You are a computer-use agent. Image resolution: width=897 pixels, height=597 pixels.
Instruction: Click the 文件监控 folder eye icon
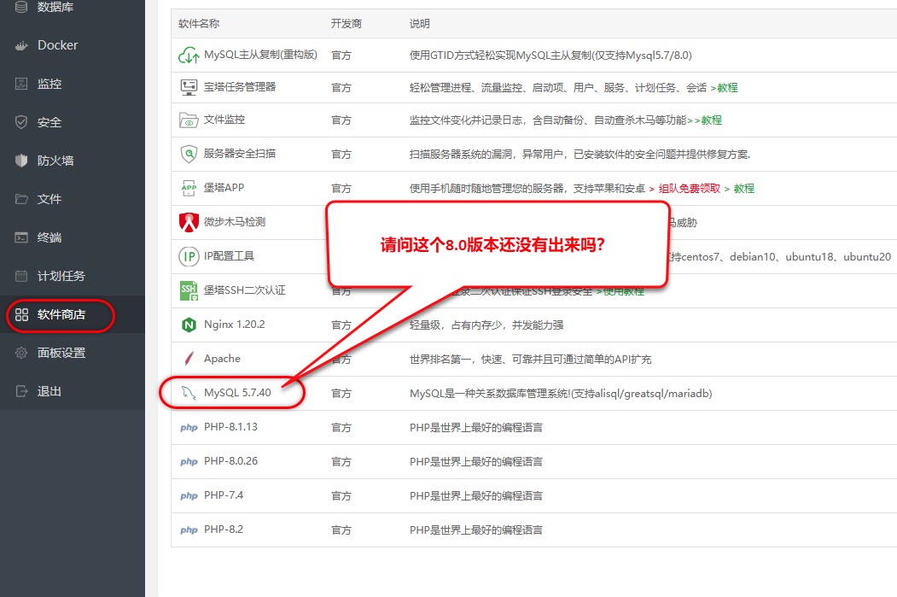coord(189,120)
